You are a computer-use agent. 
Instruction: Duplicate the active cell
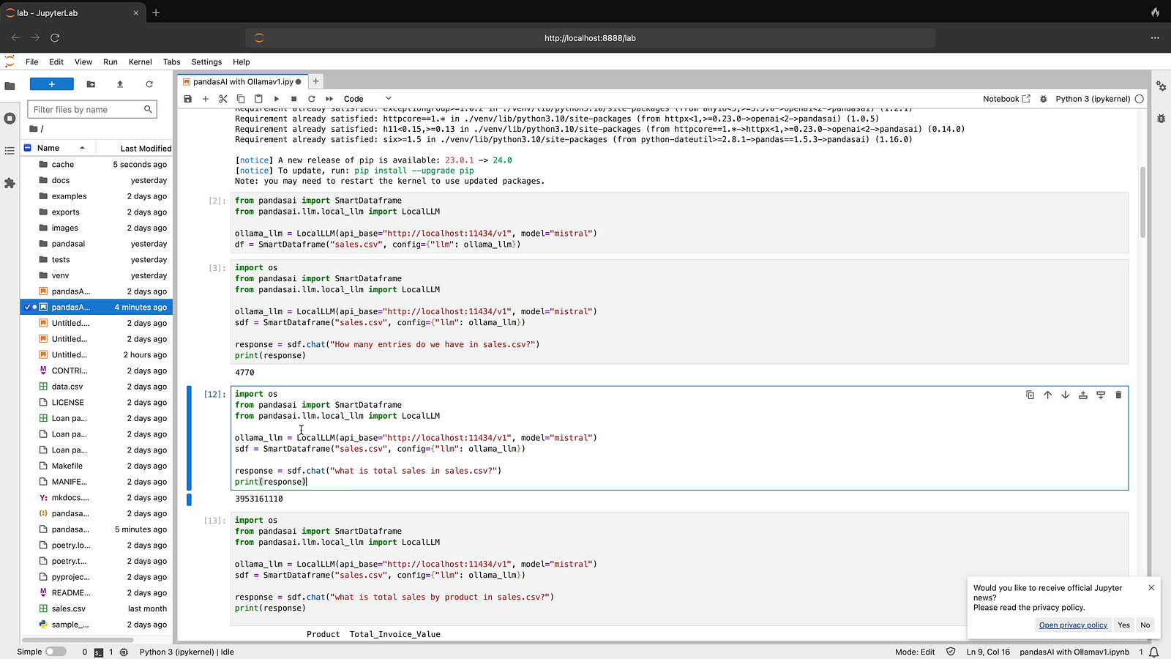[1030, 395]
